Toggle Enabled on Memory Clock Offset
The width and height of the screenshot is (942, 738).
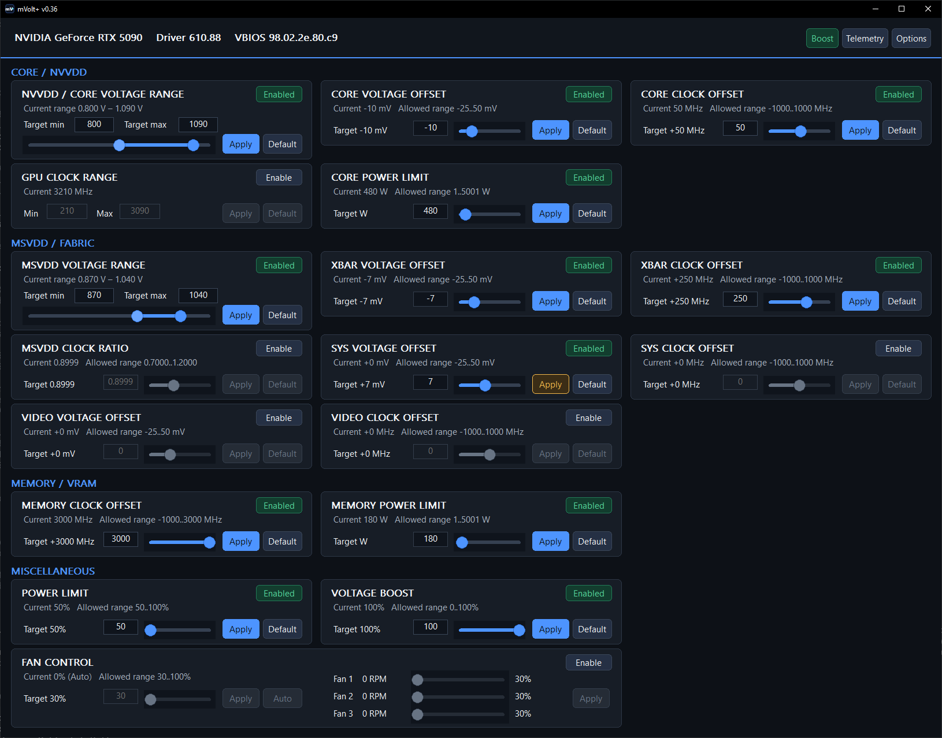(x=279, y=506)
